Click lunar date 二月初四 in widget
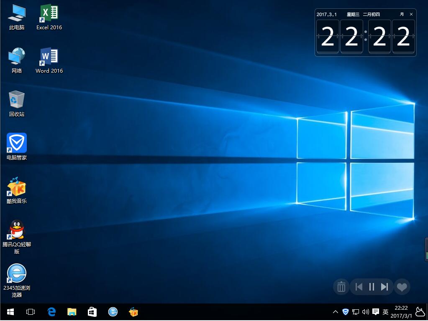The width and height of the screenshot is (428, 321). click(371, 15)
